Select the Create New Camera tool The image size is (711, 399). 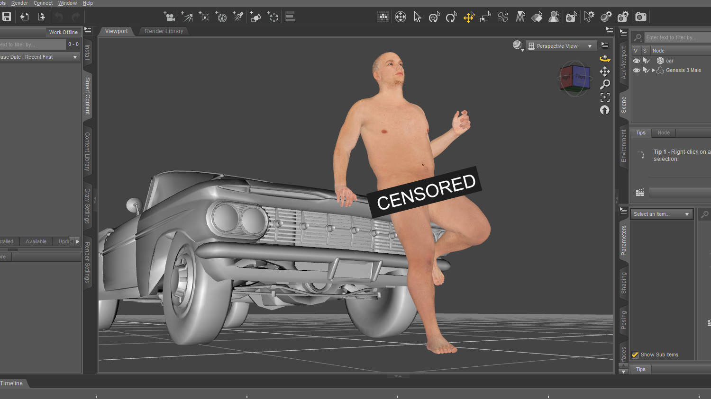[169, 17]
